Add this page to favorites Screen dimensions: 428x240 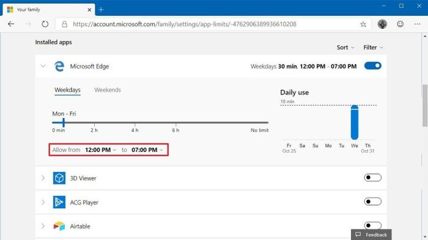(x=363, y=24)
